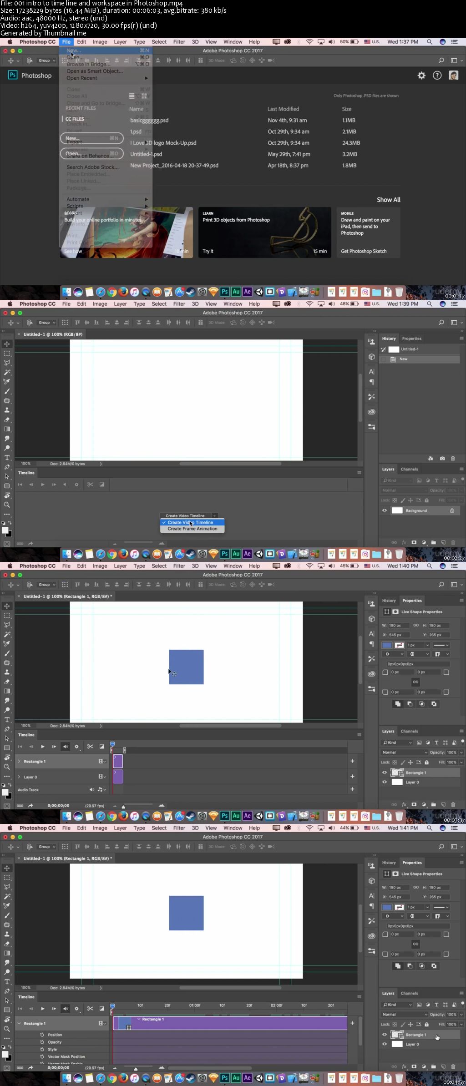Click See how on portfolio card
466x1086 pixels.
point(73,251)
